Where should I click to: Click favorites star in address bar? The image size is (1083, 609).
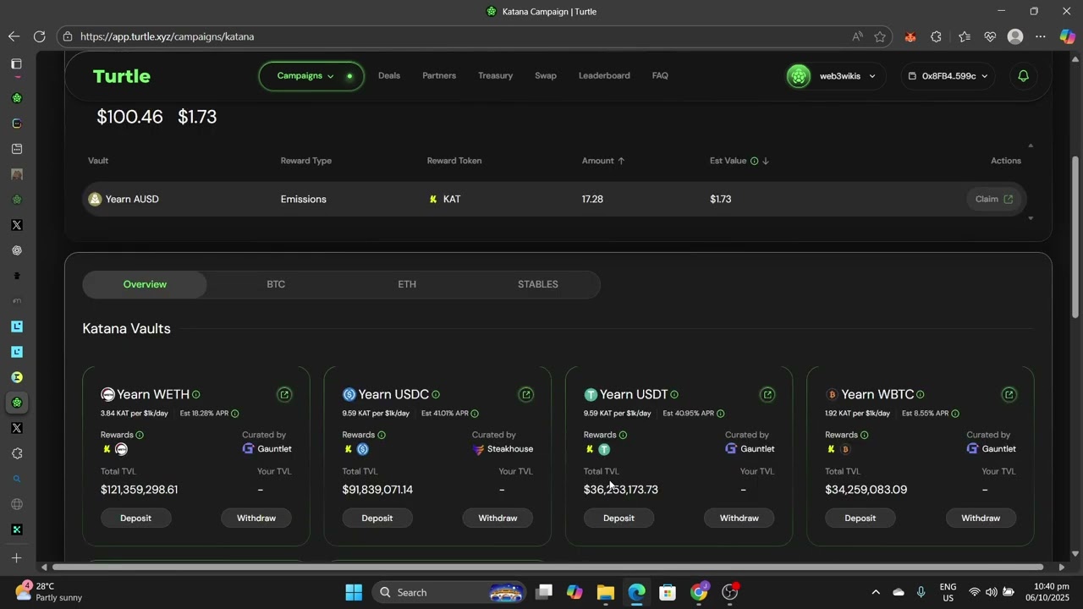(x=880, y=36)
